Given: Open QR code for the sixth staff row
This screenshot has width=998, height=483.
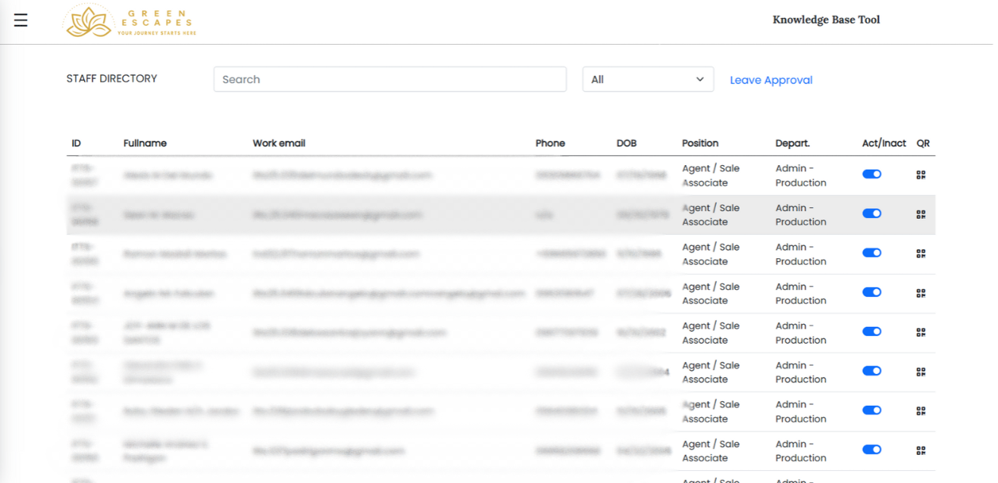Looking at the screenshot, I should click(921, 372).
